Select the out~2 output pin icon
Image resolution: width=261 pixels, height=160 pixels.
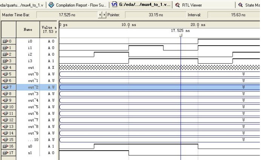point(5,87)
